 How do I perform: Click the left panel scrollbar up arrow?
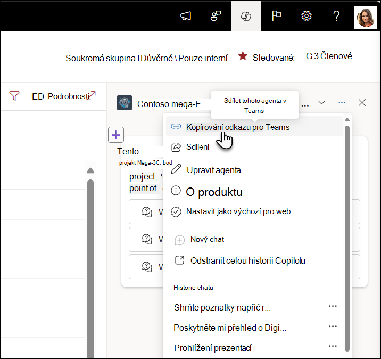pos(90,170)
